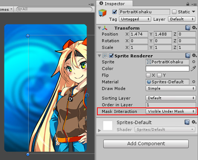This screenshot has height=160, width=198.
Task: Open the Untagged tag dropdown
Action: [135, 19]
